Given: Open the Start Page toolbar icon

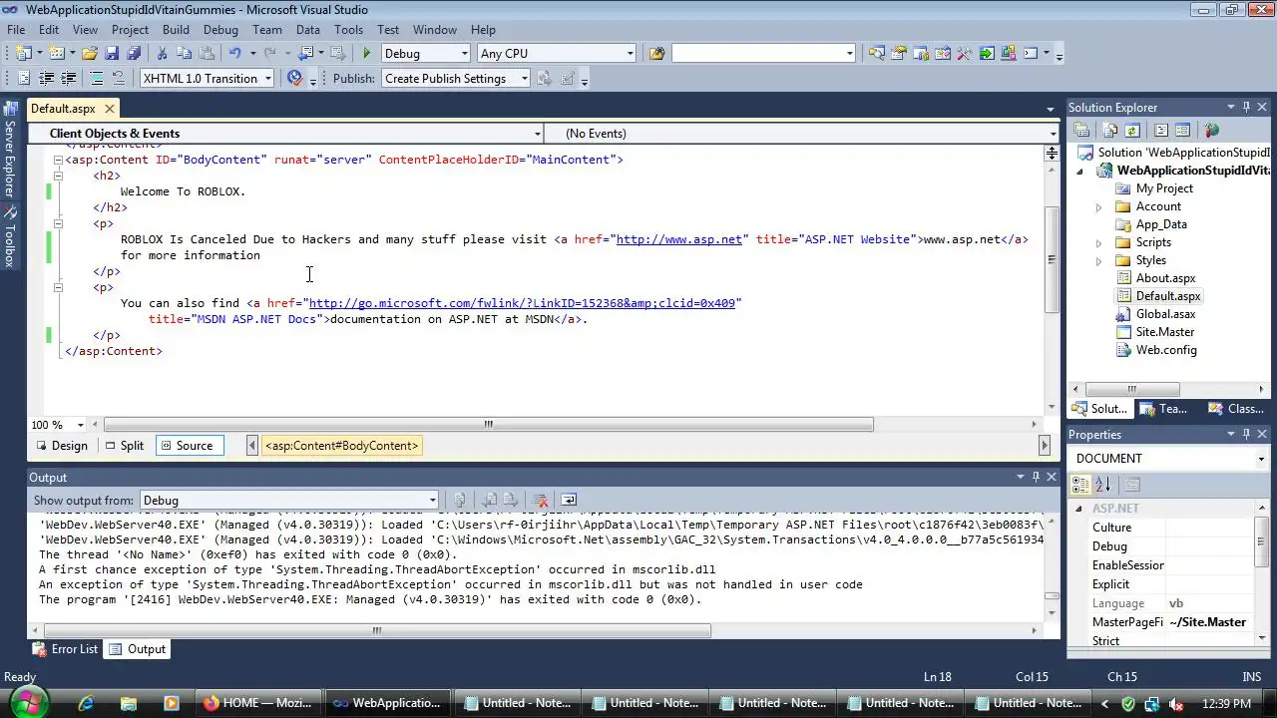Looking at the screenshot, I should (x=987, y=53).
